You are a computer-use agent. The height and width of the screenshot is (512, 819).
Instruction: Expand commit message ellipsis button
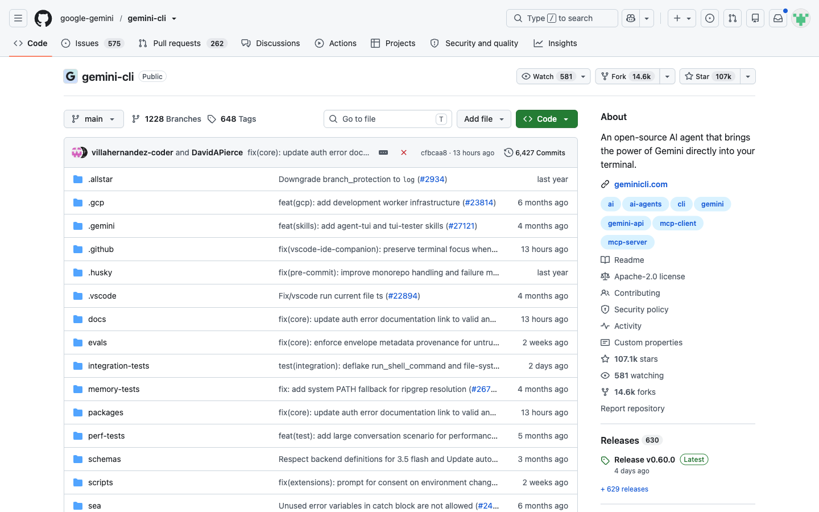(383, 152)
